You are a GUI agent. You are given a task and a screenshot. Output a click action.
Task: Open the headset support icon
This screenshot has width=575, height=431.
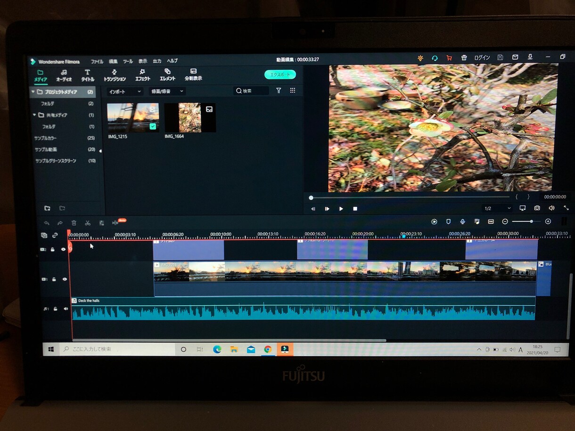tap(435, 58)
